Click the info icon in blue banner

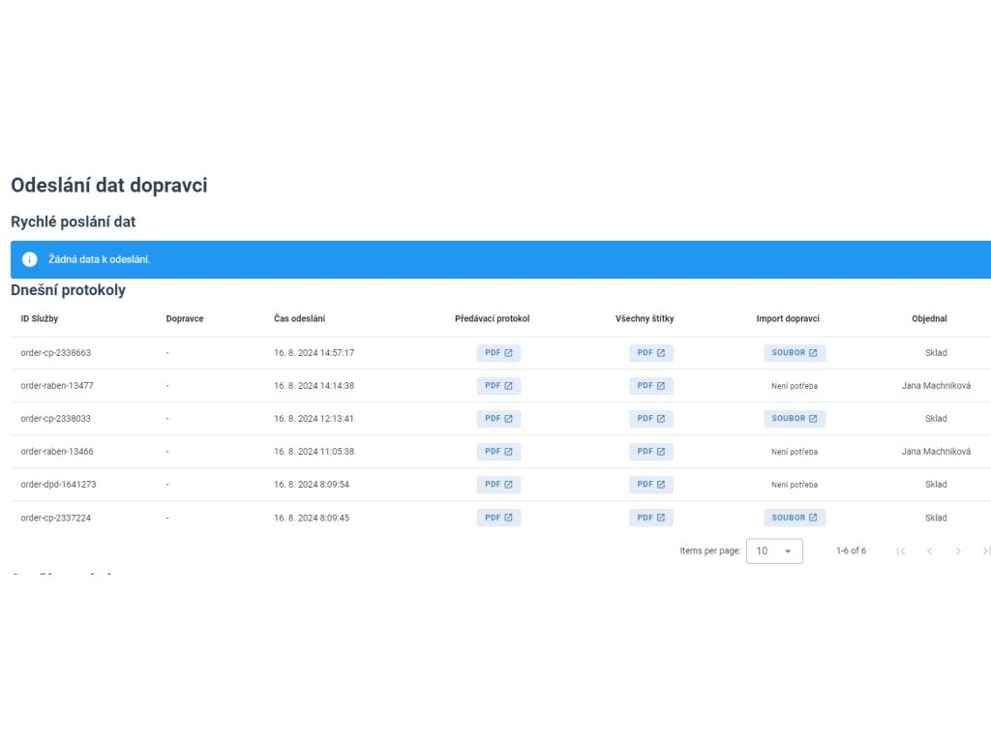tap(30, 259)
